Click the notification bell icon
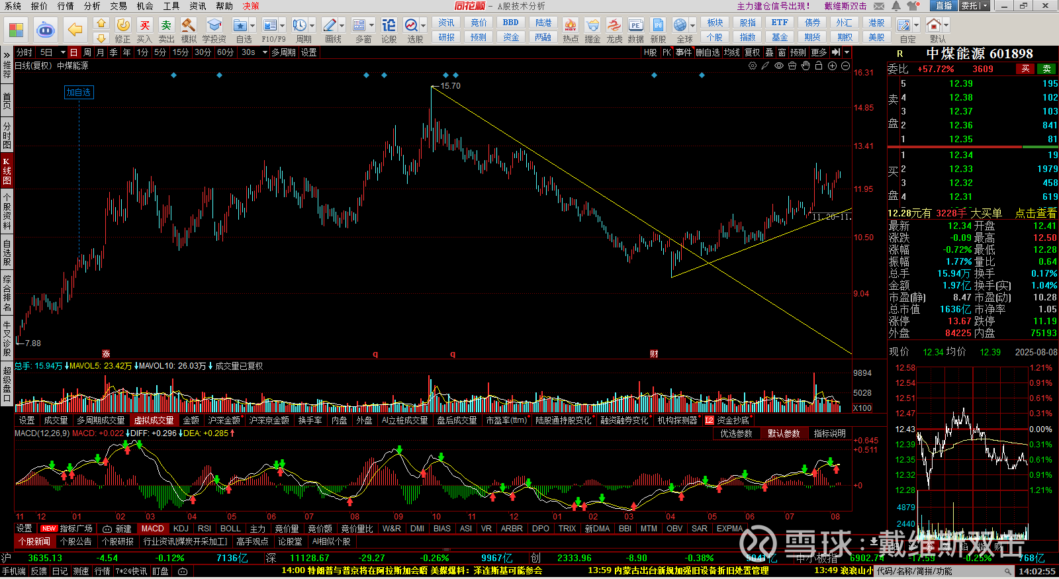The image size is (1059, 579). [896, 6]
